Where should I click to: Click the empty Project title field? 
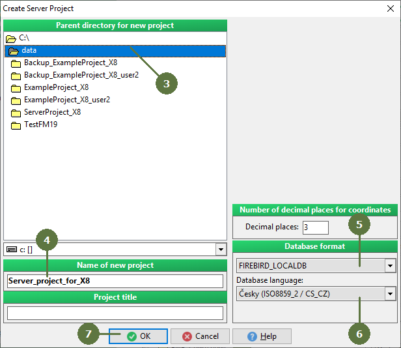tap(115, 313)
